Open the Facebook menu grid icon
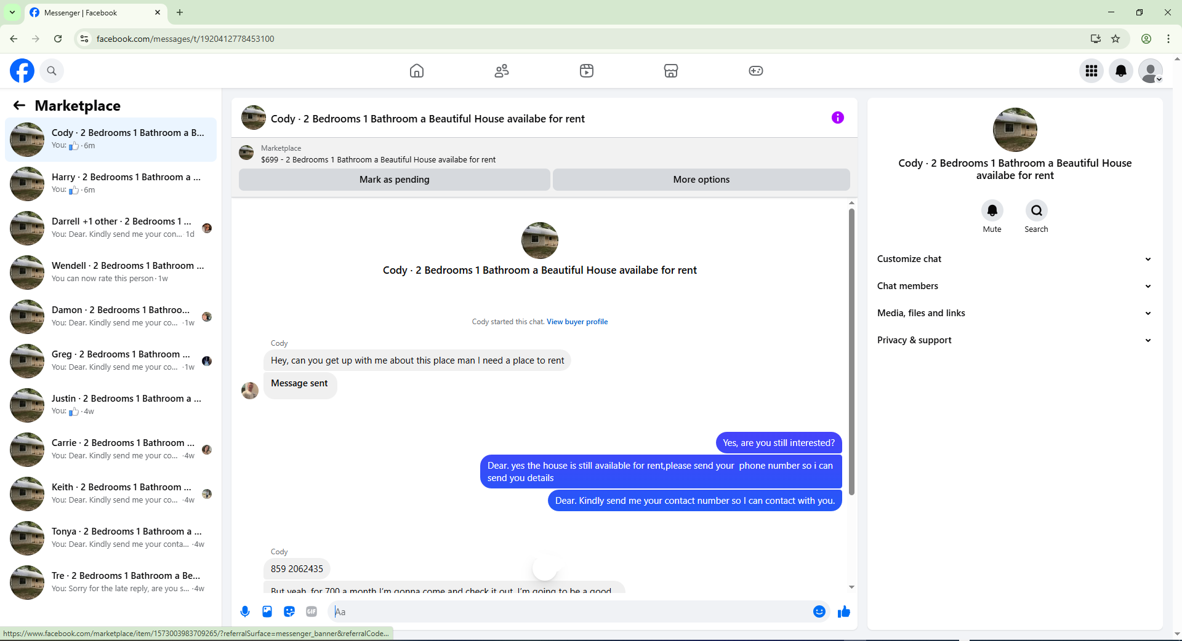This screenshot has height=641, width=1182. [1092, 71]
